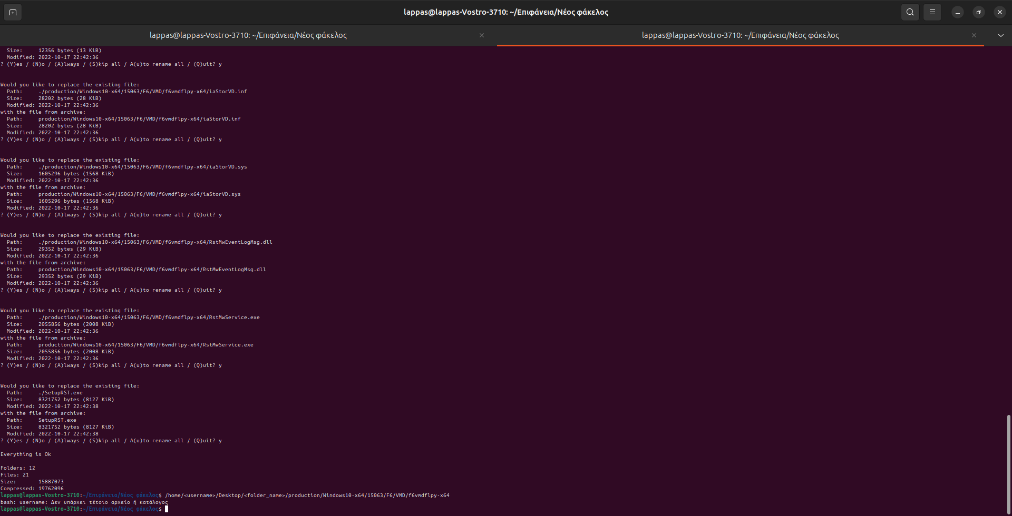
Task: Select the second terminal tab
Action: click(x=740, y=35)
